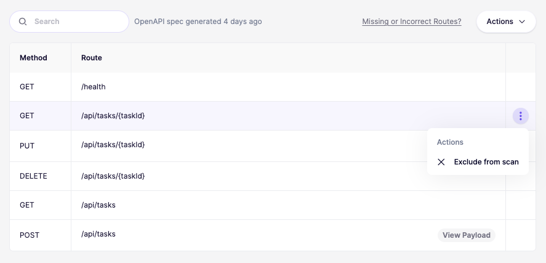The height and width of the screenshot is (263, 546).
Task: Select the GET /api/tasks route text
Action: pos(98,205)
